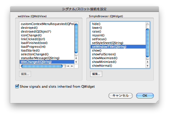Viewport: 169px width, 117px height.
Task: Toggle Show signals and slots inherited from QWidget
Action: pos(17,86)
